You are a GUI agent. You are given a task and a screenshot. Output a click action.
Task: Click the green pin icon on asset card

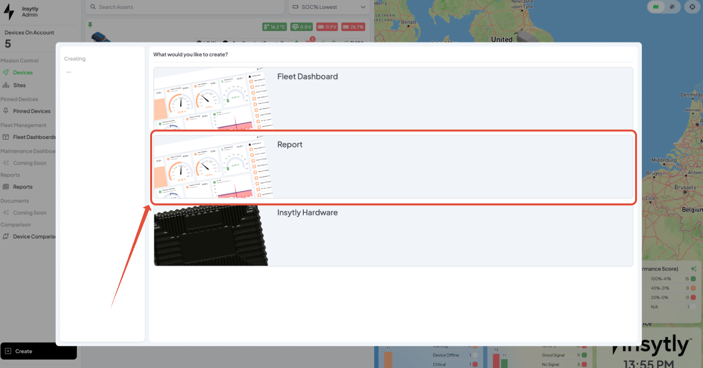point(90,25)
